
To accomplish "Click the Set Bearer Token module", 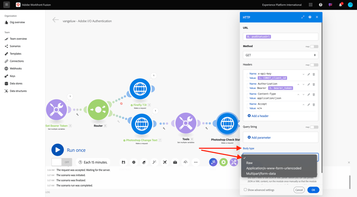I will [57, 109].
